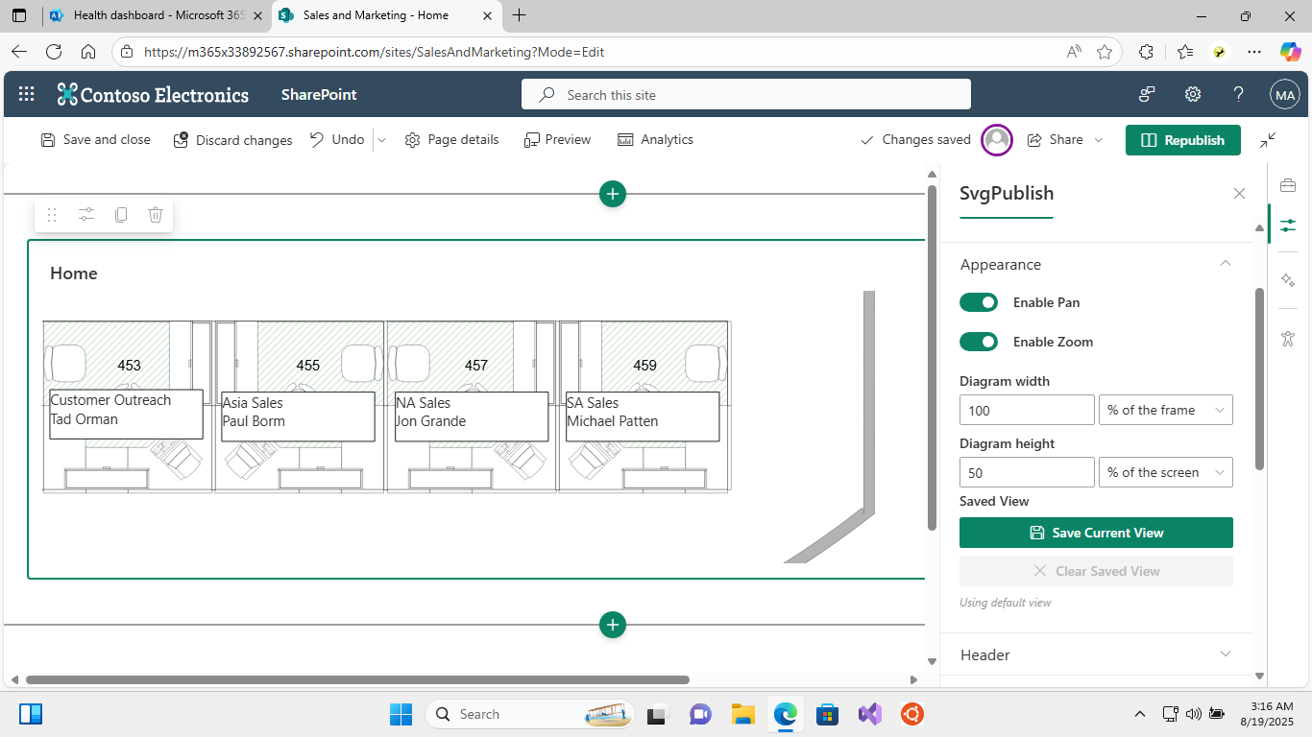Image resolution: width=1312 pixels, height=737 pixels.
Task: Open the Undo dropdown arrow
Action: point(381,140)
